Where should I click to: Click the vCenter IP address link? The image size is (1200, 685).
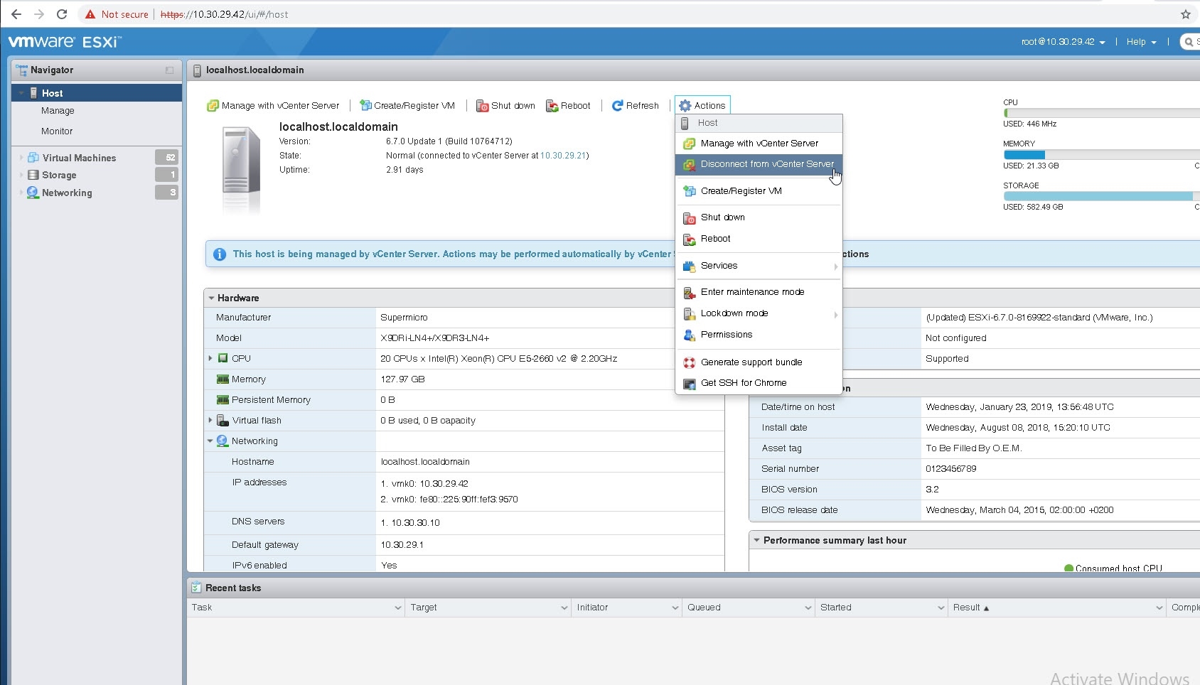coord(563,156)
